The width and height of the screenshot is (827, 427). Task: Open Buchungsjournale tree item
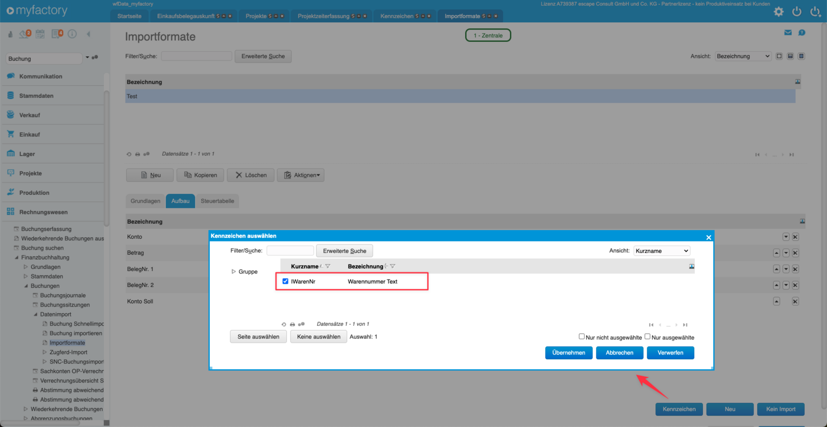click(63, 296)
